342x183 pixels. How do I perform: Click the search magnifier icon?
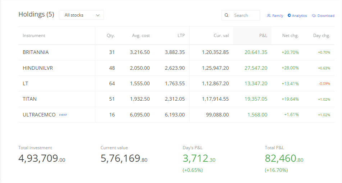(x=227, y=15)
